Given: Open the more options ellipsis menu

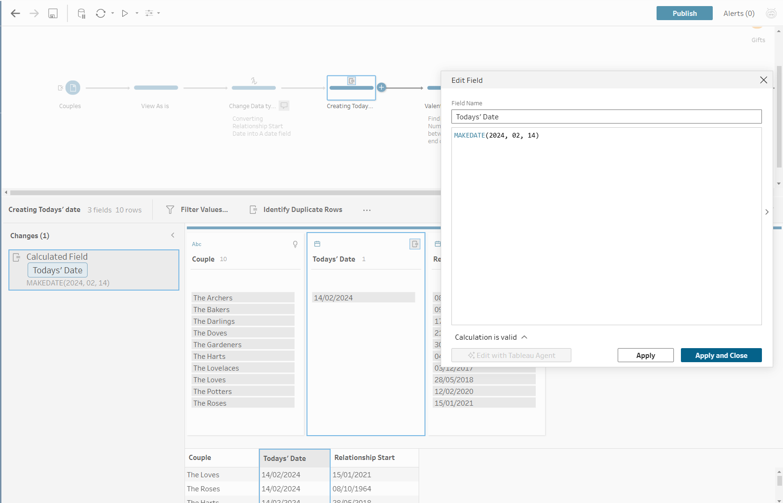Looking at the screenshot, I should 367,210.
